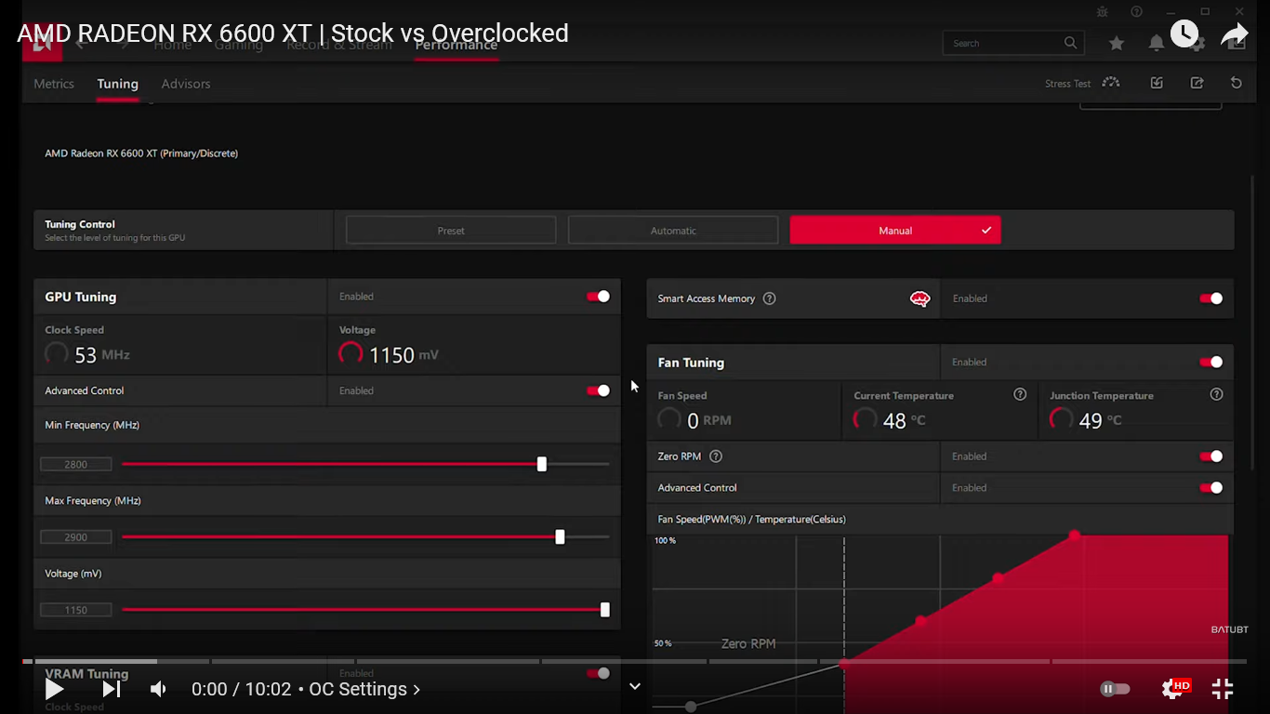Screen dimensions: 1270x714
Task: Click the Watch later clock icon
Action: tap(1184, 33)
